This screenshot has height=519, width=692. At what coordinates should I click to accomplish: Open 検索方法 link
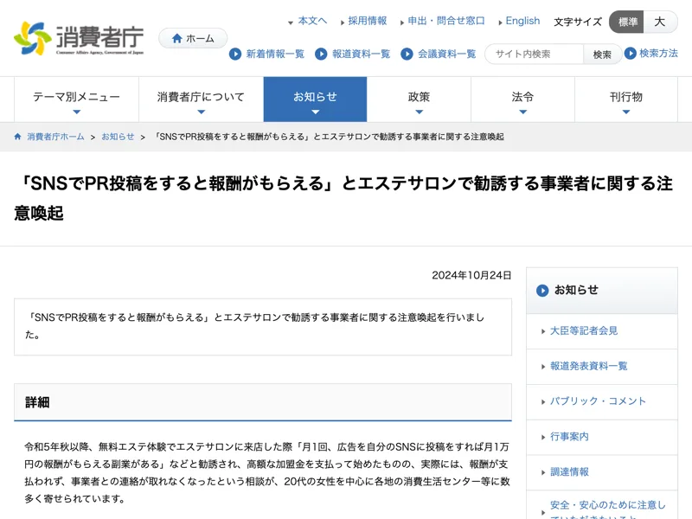pos(658,53)
